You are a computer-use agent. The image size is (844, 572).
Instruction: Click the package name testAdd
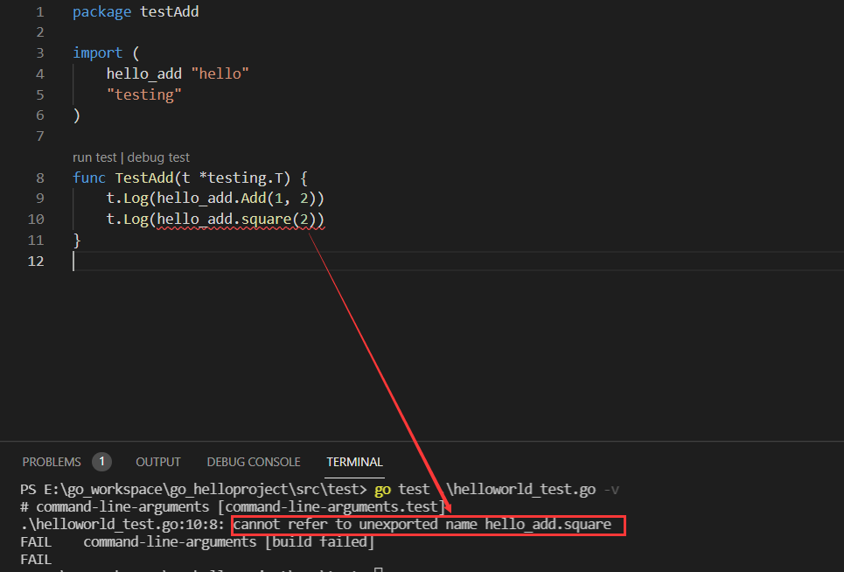(169, 11)
